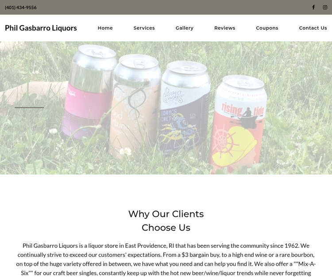Click the paragraph about East Providence, RI
Viewport: 332px width, 278px height.
[x=166, y=259]
